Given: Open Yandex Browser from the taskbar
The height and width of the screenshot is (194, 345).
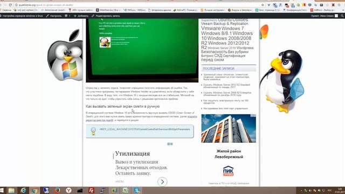Looking at the screenshot, I should [68, 190].
